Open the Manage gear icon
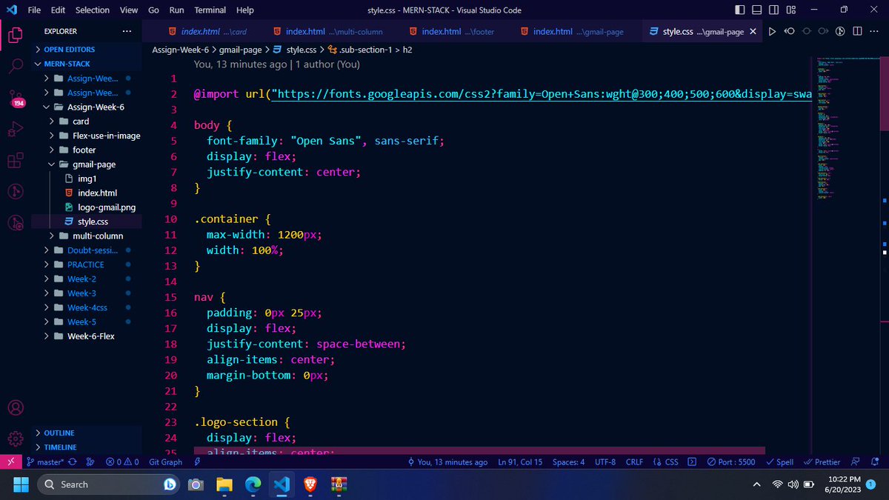The image size is (889, 500). [x=16, y=439]
